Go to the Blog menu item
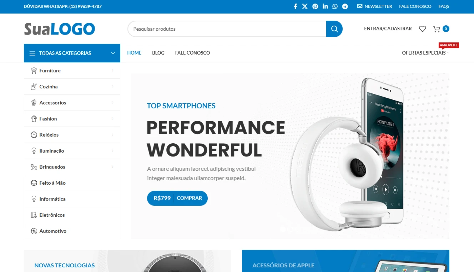474x272 pixels. tap(158, 53)
